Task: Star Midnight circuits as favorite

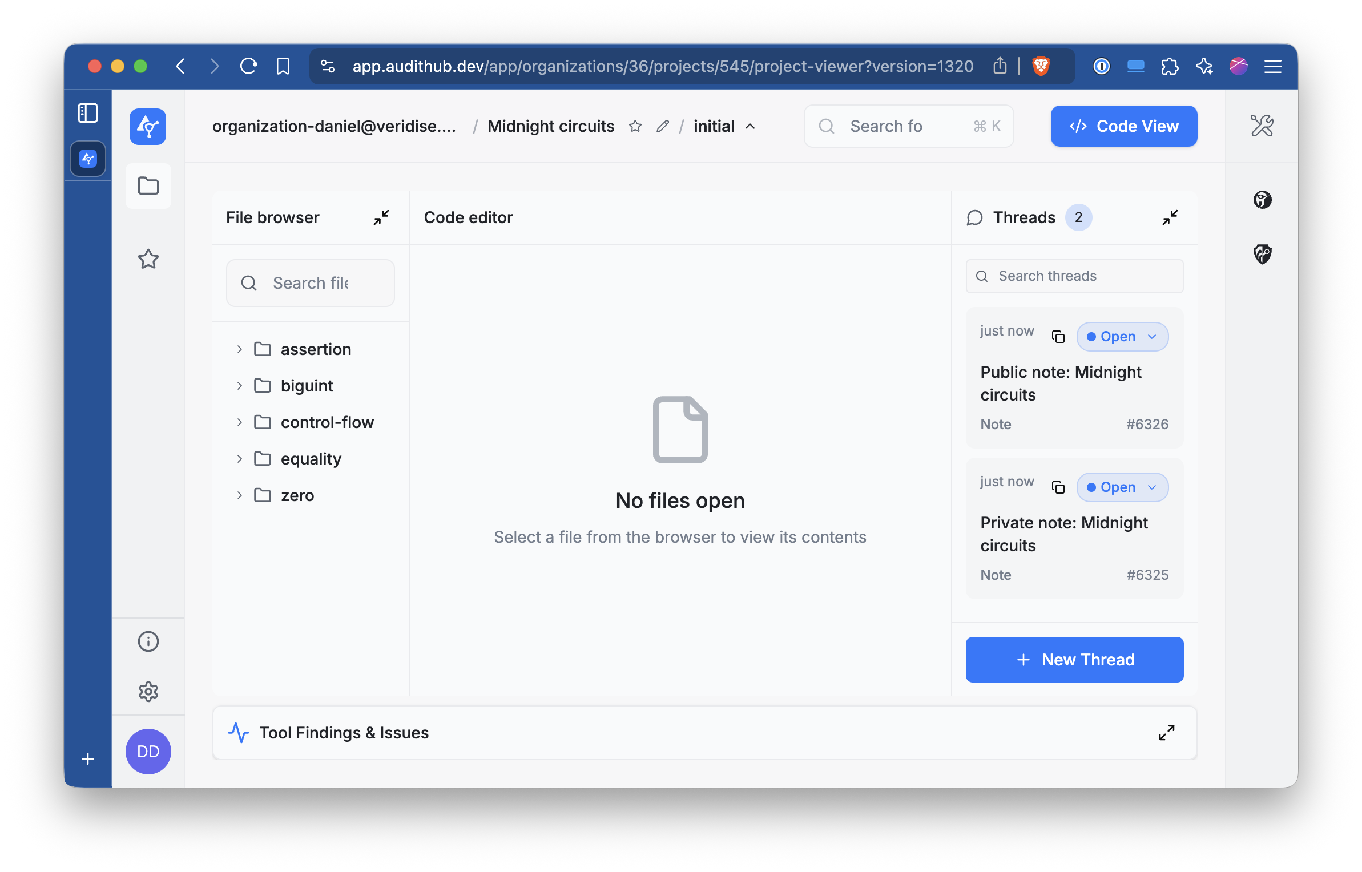Action: point(635,126)
